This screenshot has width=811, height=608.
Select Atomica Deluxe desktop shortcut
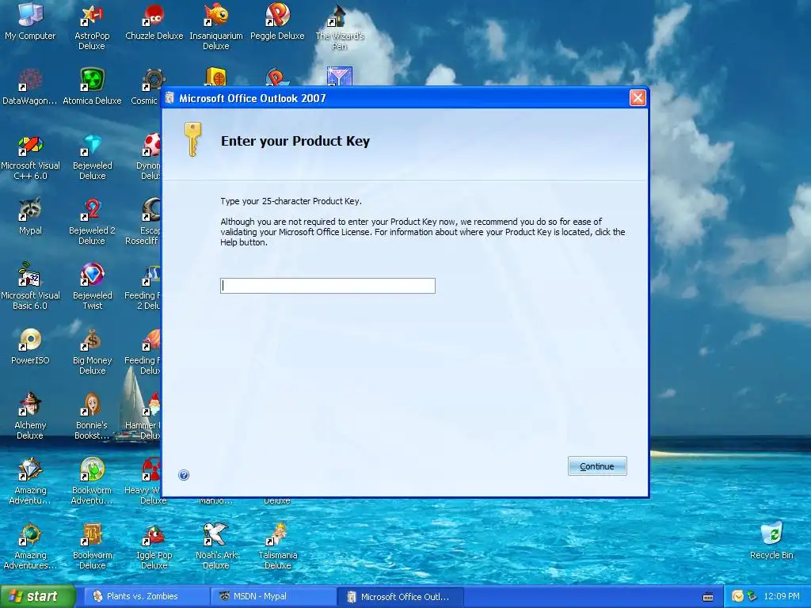tap(92, 86)
